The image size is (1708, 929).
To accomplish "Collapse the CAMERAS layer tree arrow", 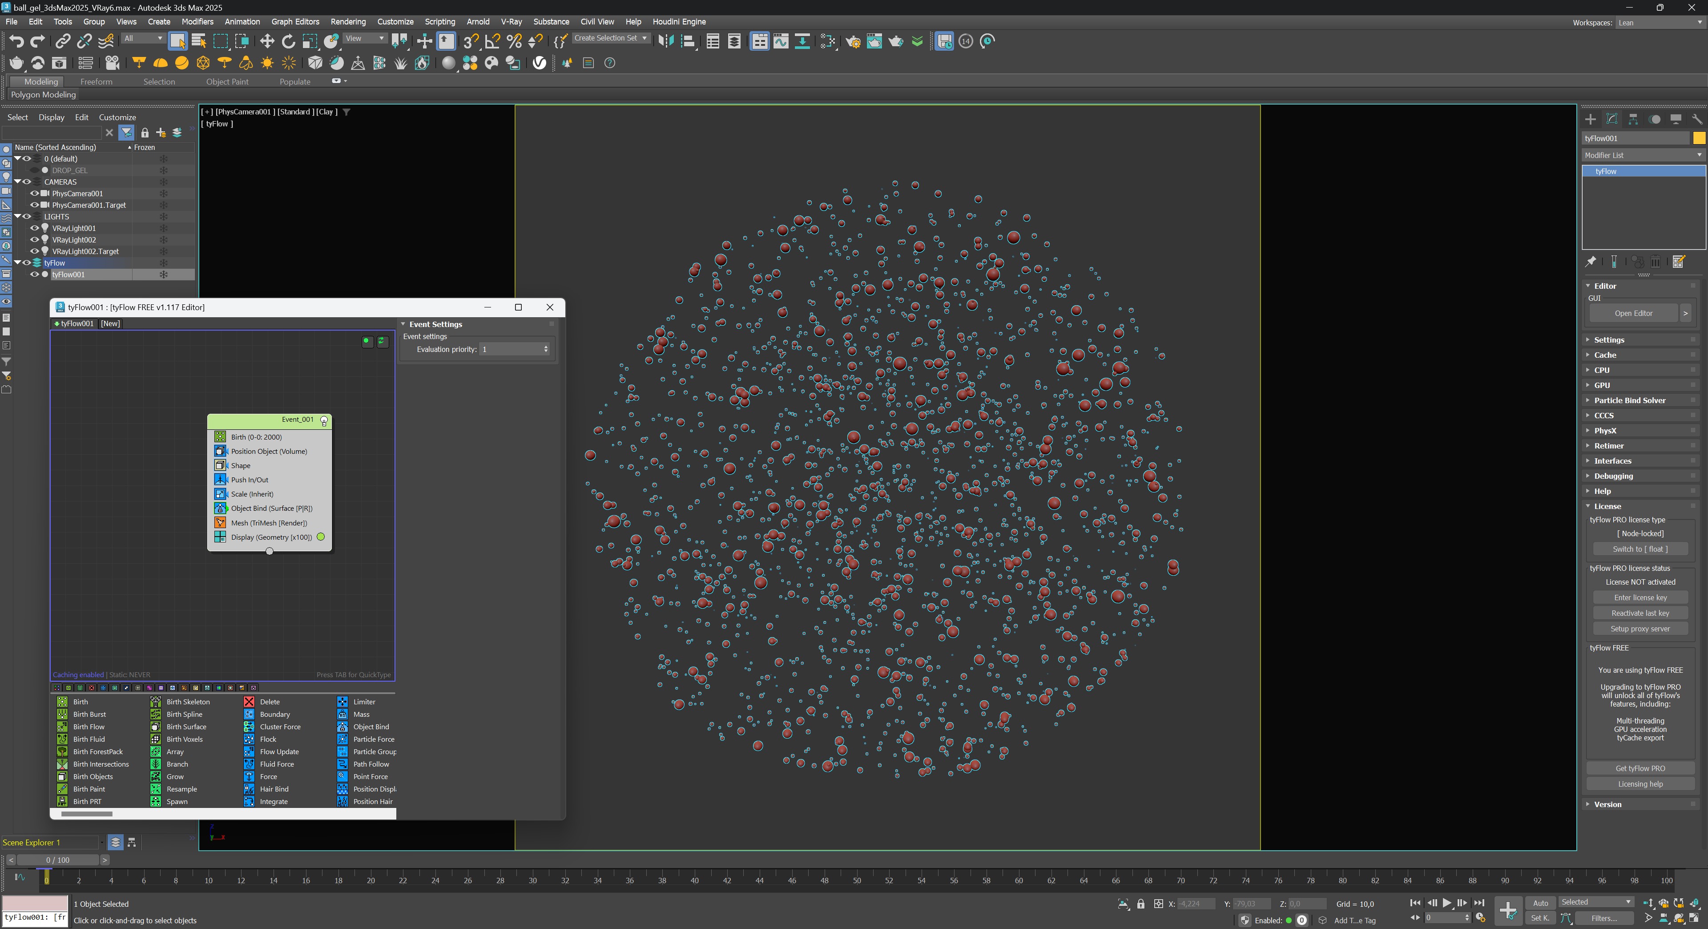I will click(18, 182).
